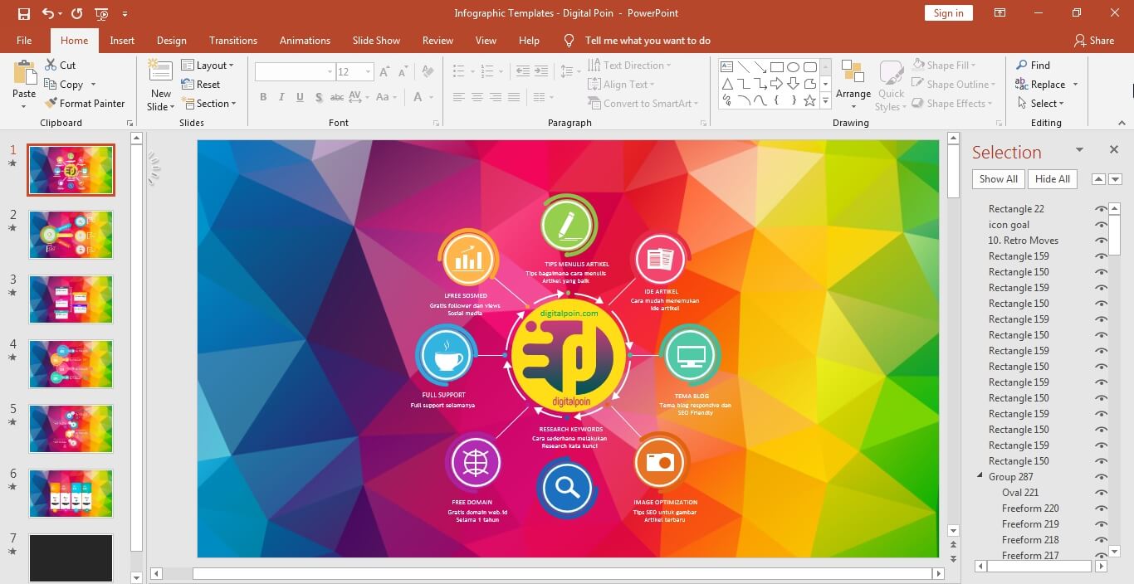Click Clear All Formatting icon
The height and width of the screenshot is (584, 1134).
point(428,72)
